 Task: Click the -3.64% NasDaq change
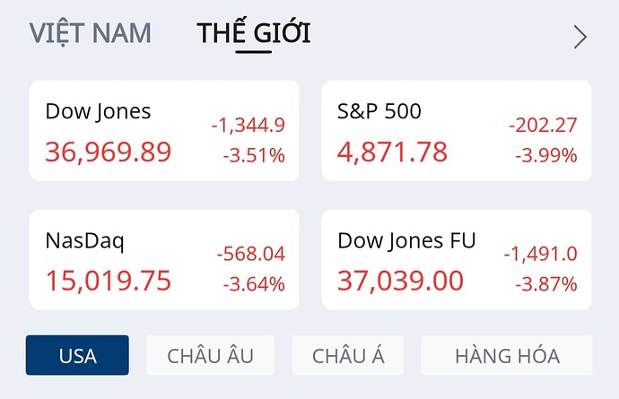254,285
